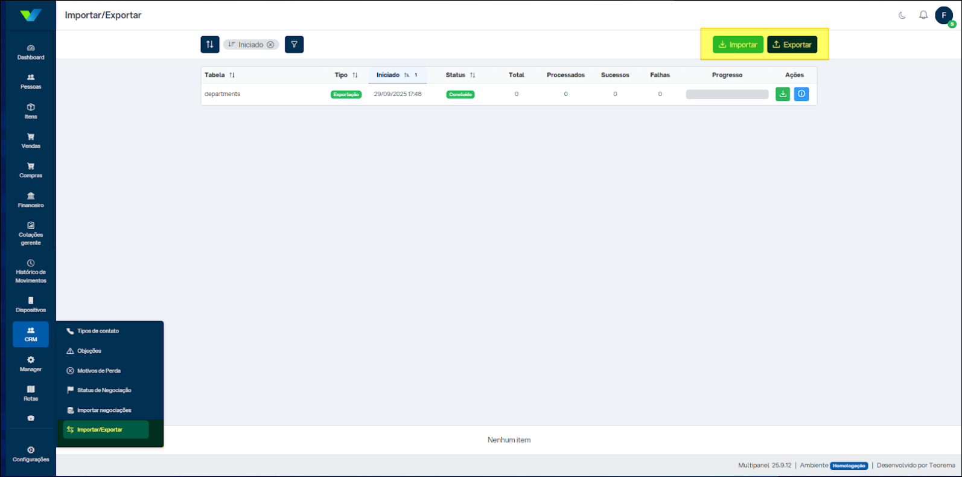Screen dimensions: 962x477
Task: Open the notifications bell
Action: 923,16
